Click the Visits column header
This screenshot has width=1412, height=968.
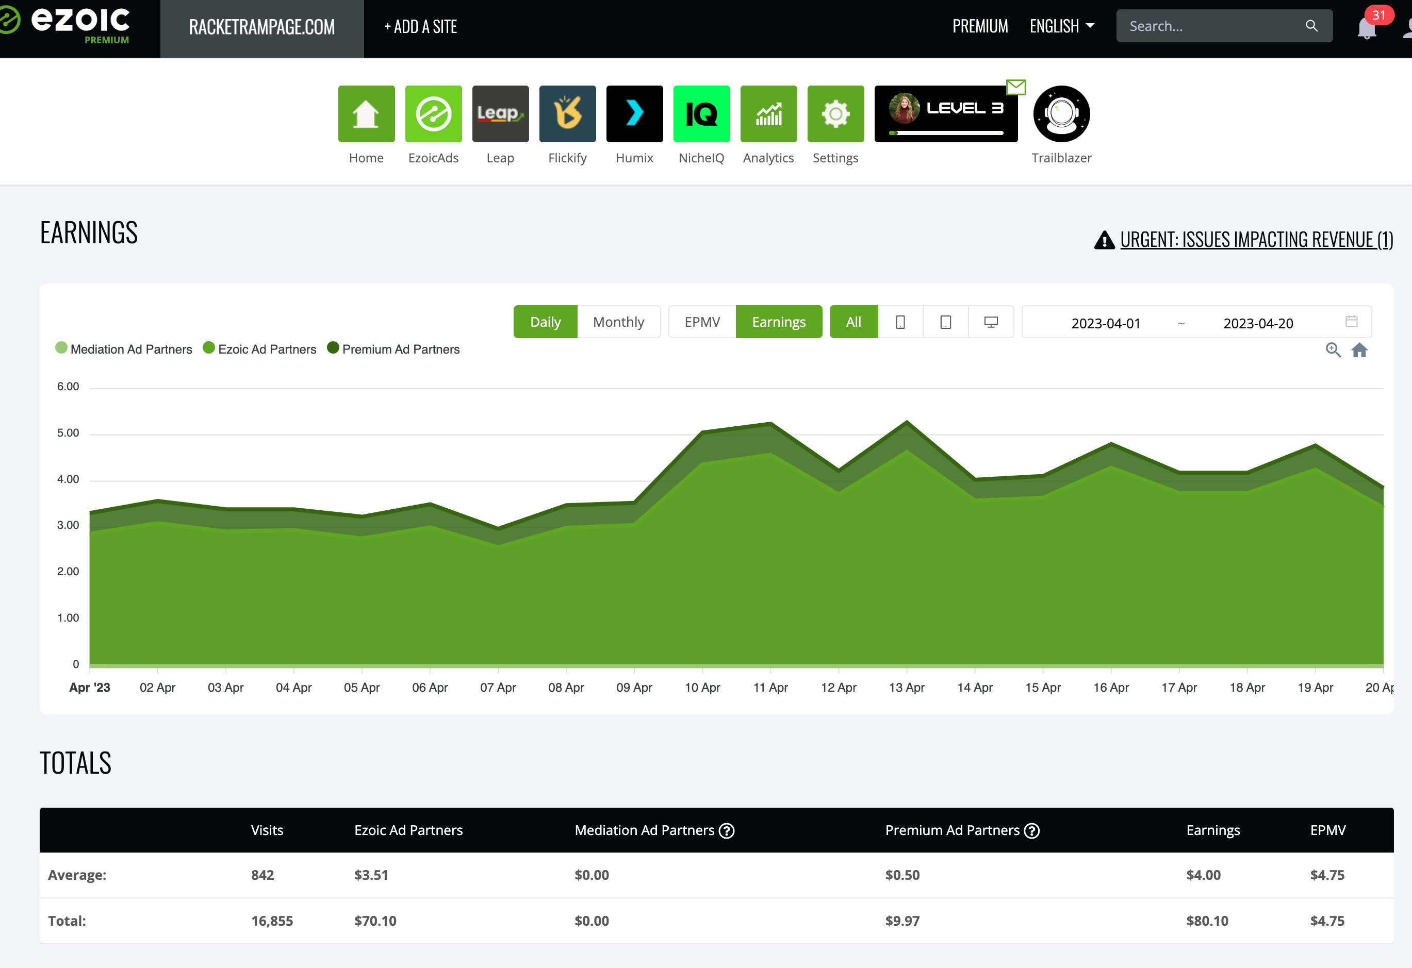pos(267,830)
